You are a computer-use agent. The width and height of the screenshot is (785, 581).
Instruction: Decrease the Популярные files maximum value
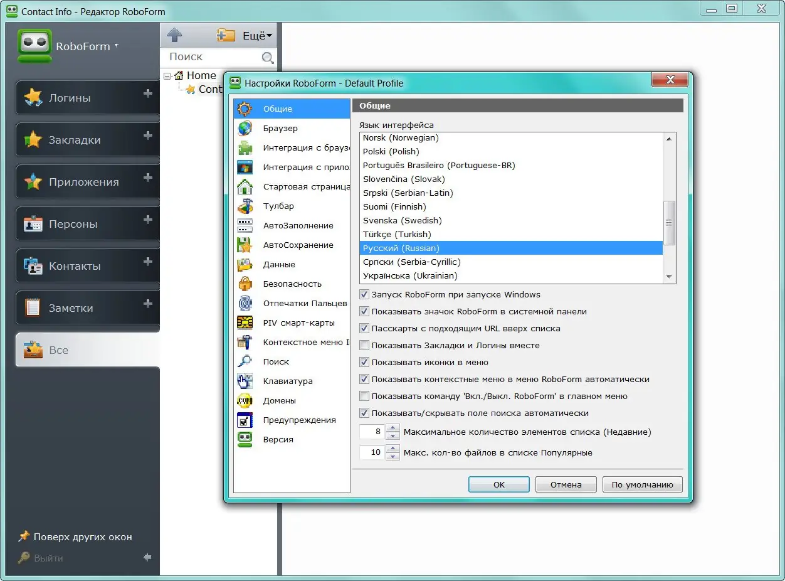(x=392, y=456)
